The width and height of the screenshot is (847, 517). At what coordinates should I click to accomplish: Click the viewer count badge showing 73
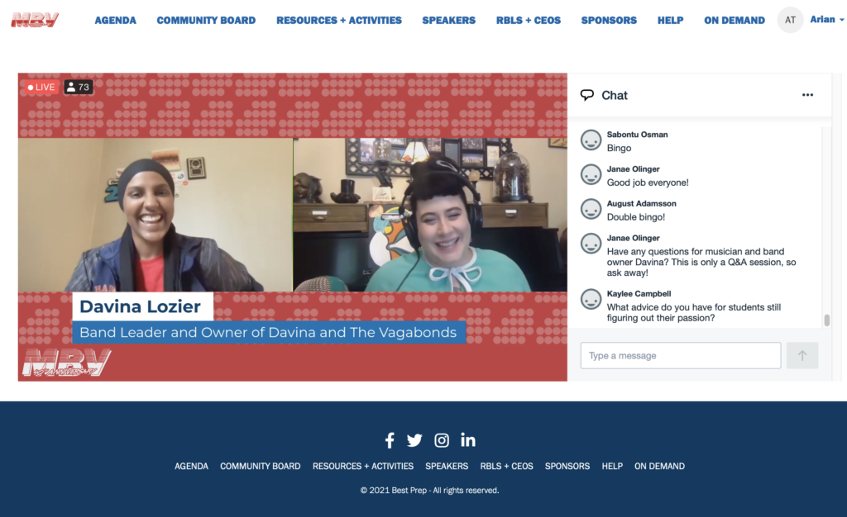[78, 87]
